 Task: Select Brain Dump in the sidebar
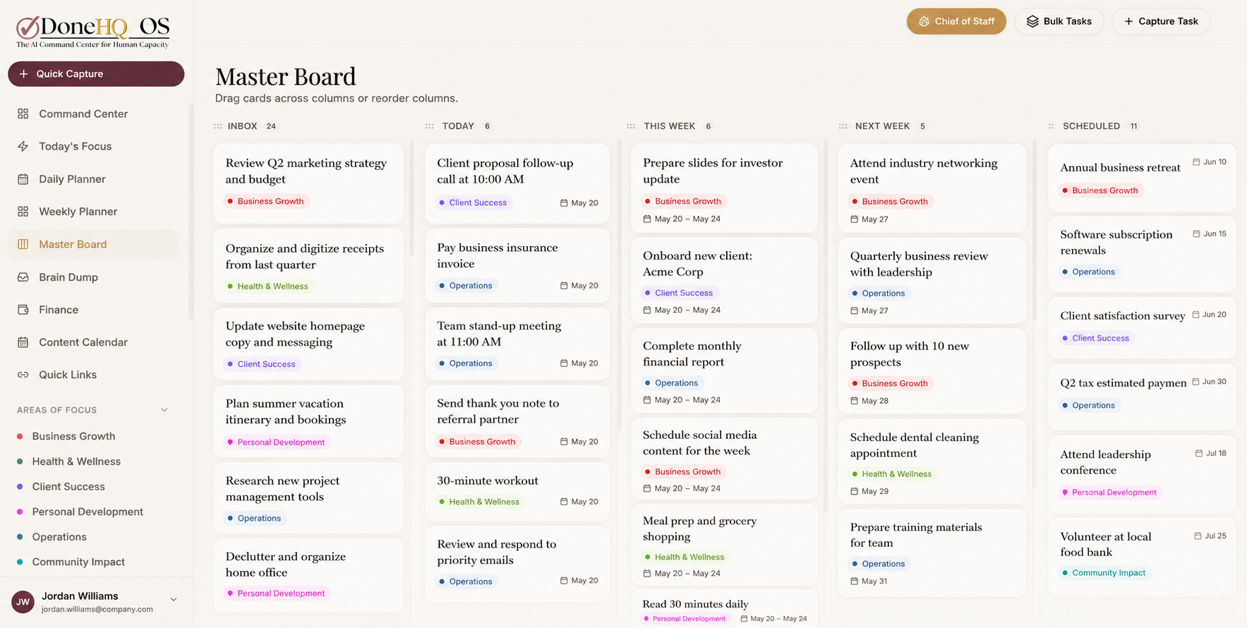93,277
